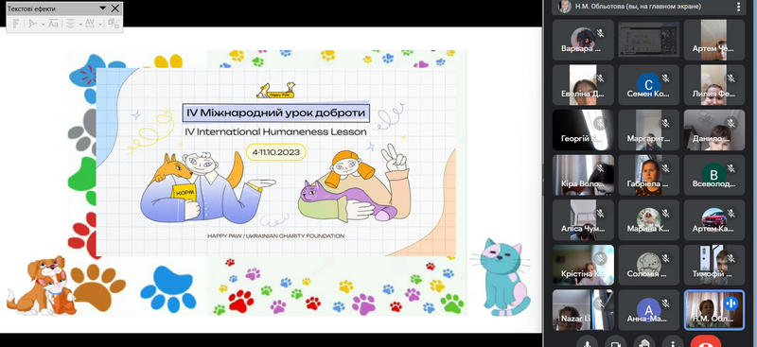Click the red hang up call button

click(x=705, y=342)
